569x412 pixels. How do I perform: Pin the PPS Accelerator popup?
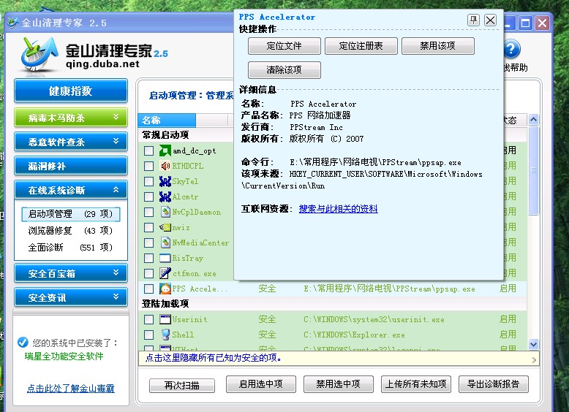tap(473, 20)
